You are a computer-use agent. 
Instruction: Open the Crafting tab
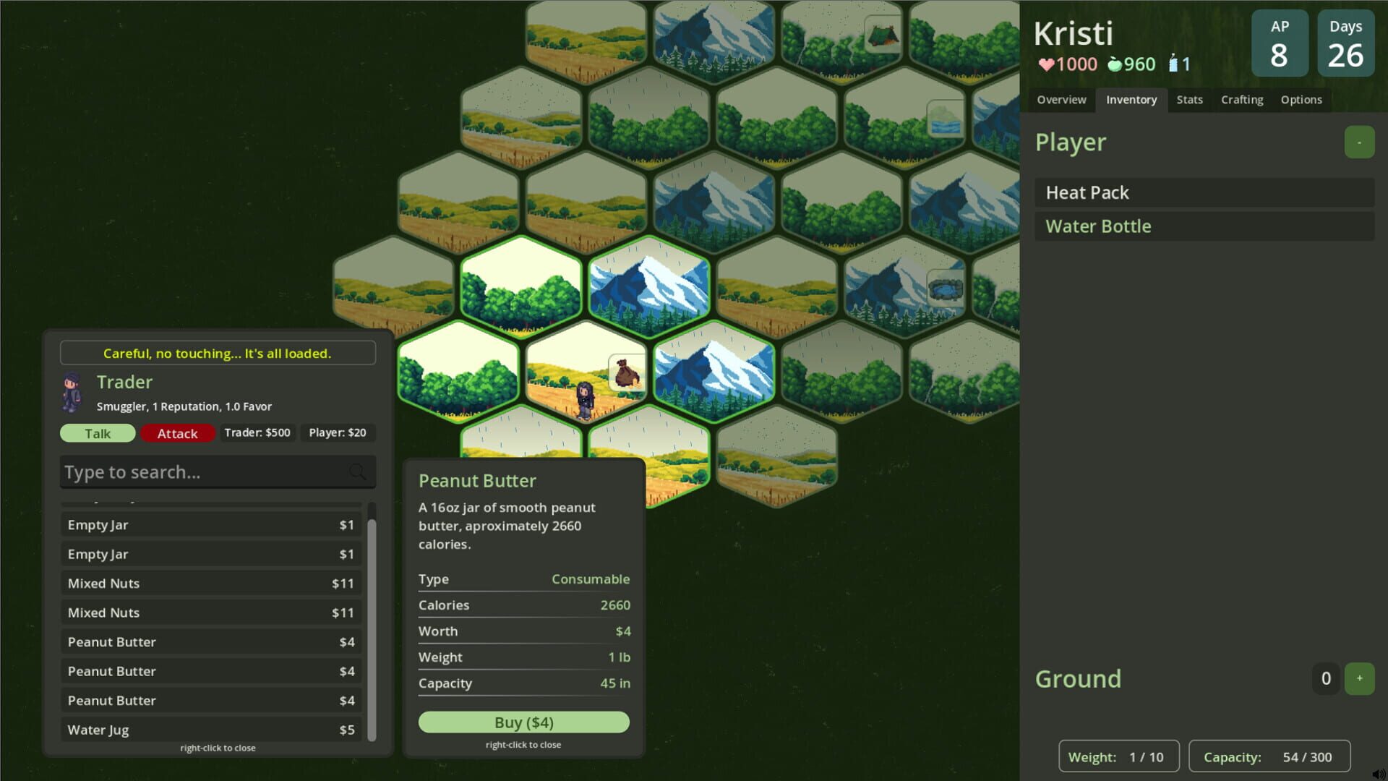pyautogui.click(x=1241, y=100)
